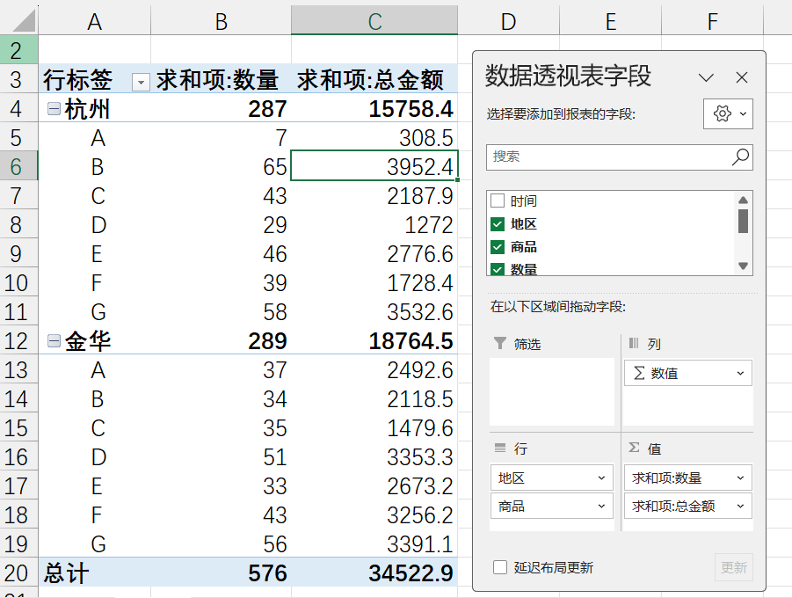The image size is (792, 598).
Task: Click the 求和项:数量 header cell
Action: pos(222,80)
